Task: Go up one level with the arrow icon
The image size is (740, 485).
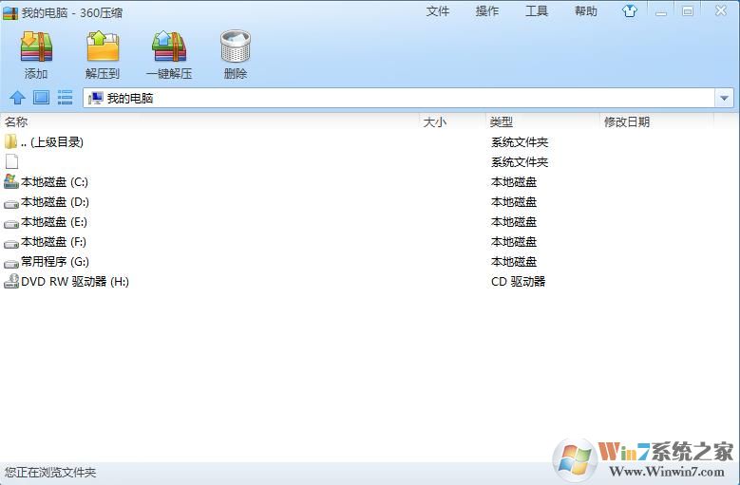Action: pyautogui.click(x=17, y=98)
